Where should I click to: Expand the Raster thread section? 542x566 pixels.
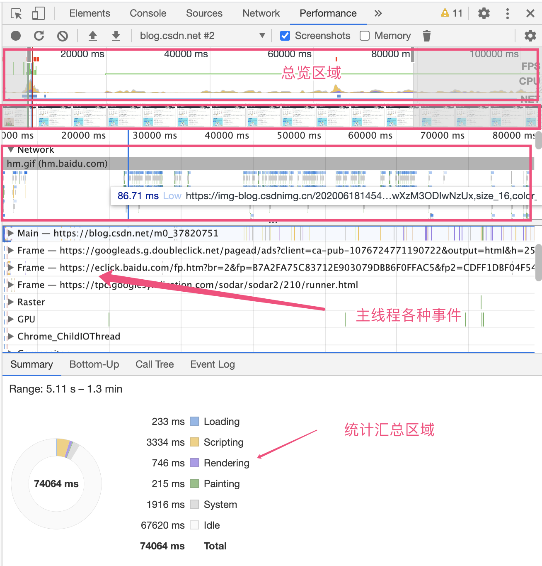click(x=10, y=302)
